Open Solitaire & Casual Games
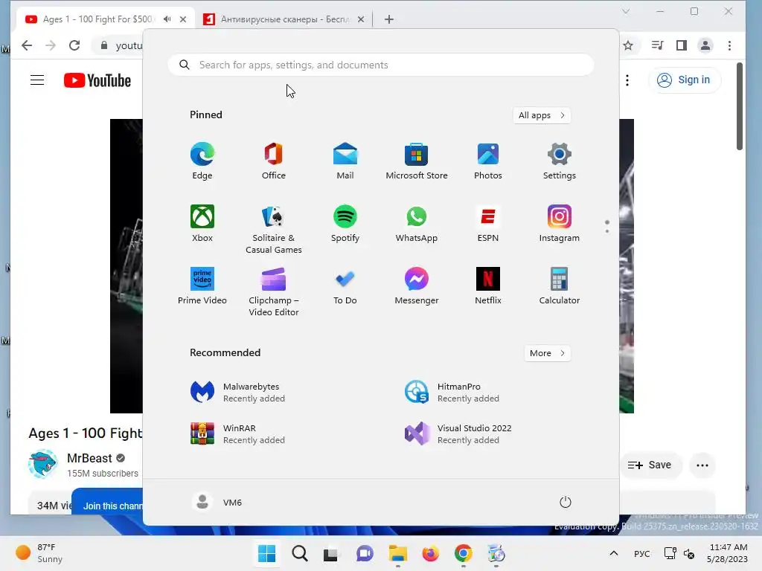The height and width of the screenshot is (571, 762). click(x=274, y=229)
